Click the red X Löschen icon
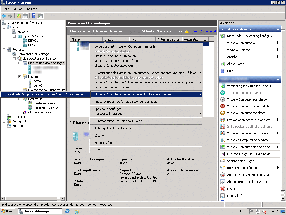This screenshot has height=215, width=286. pos(223,189)
